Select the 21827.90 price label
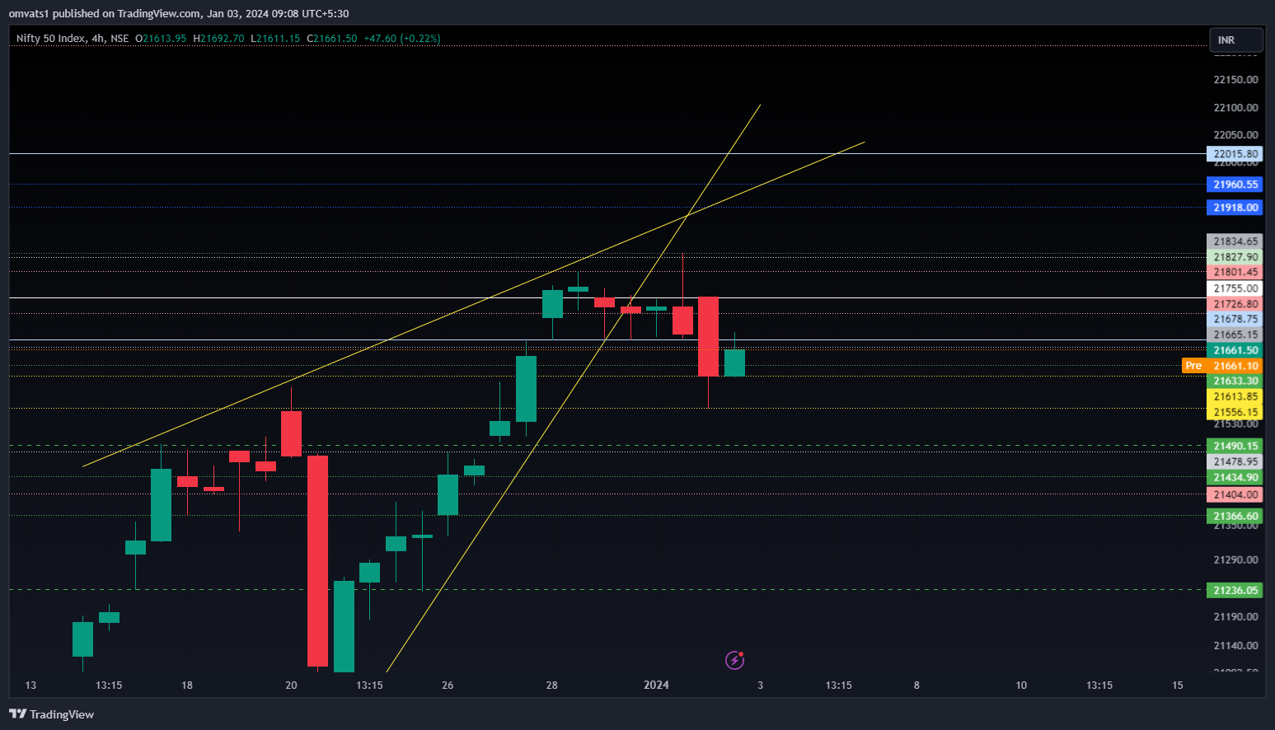 tap(1235, 257)
